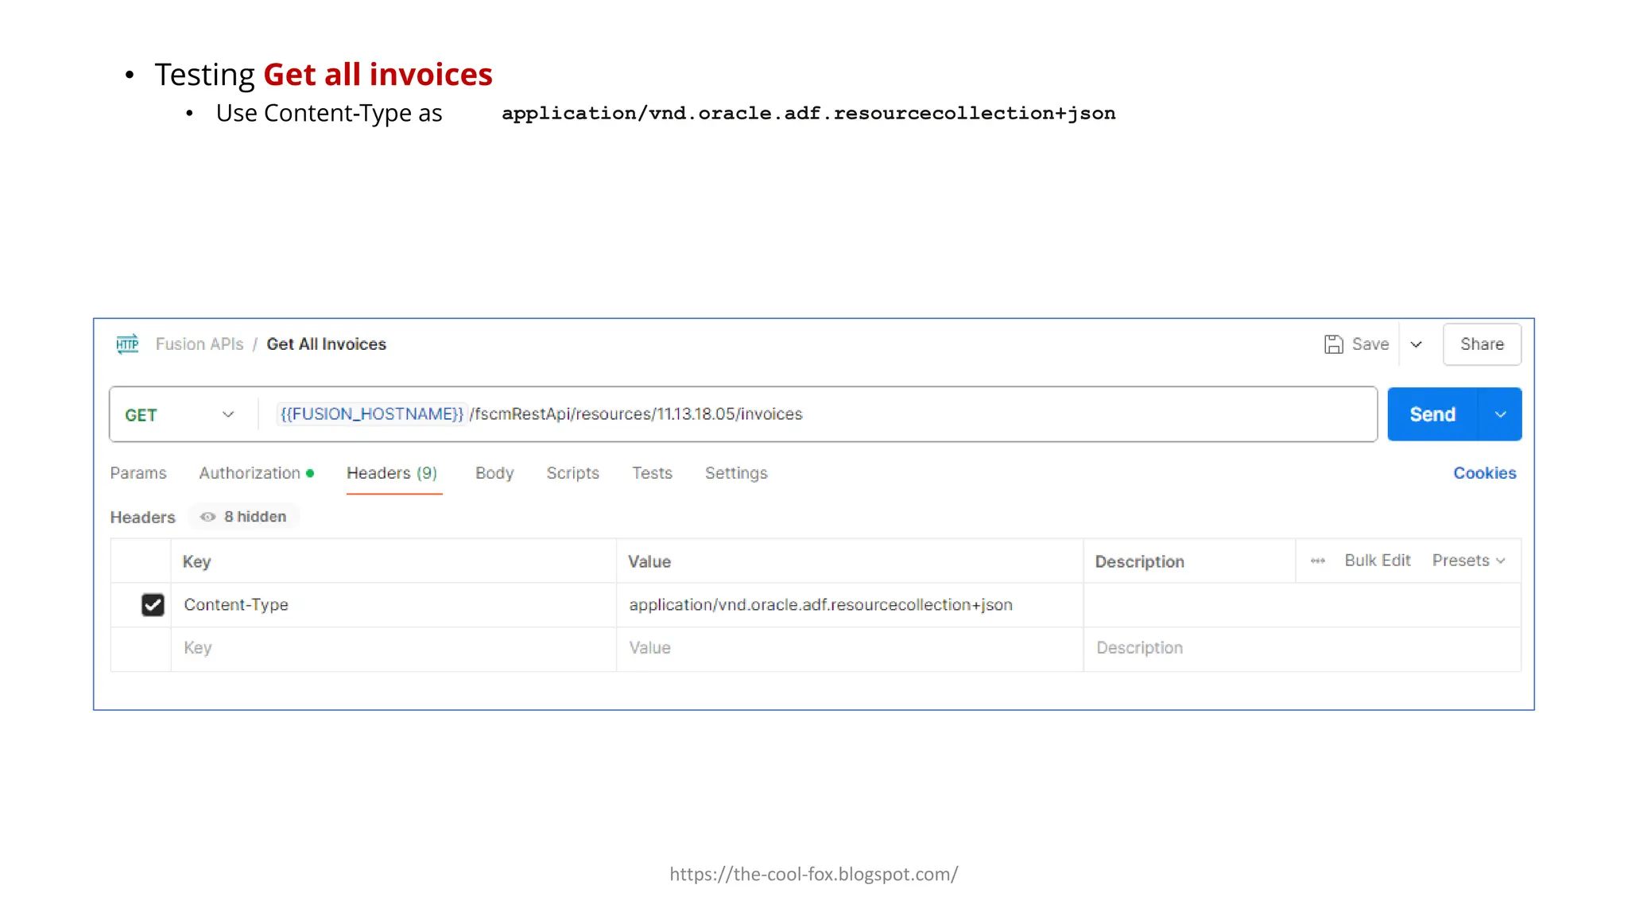Open the Scripts tab
The height and width of the screenshot is (916, 1628).
[572, 473]
